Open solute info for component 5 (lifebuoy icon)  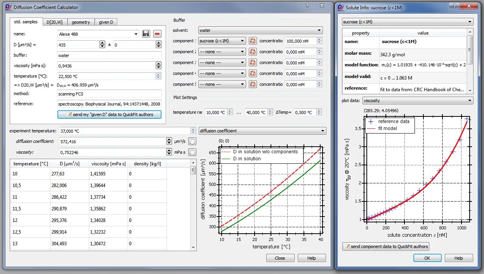pos(253,84)
